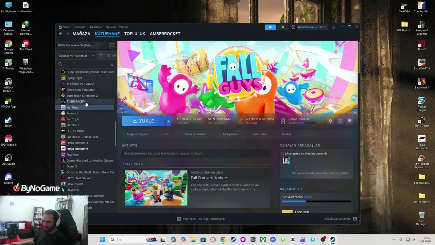Viewport: 435px width, 245px height.
Task: Go back with the Steam back arrow
Action: tap(60, 34)
